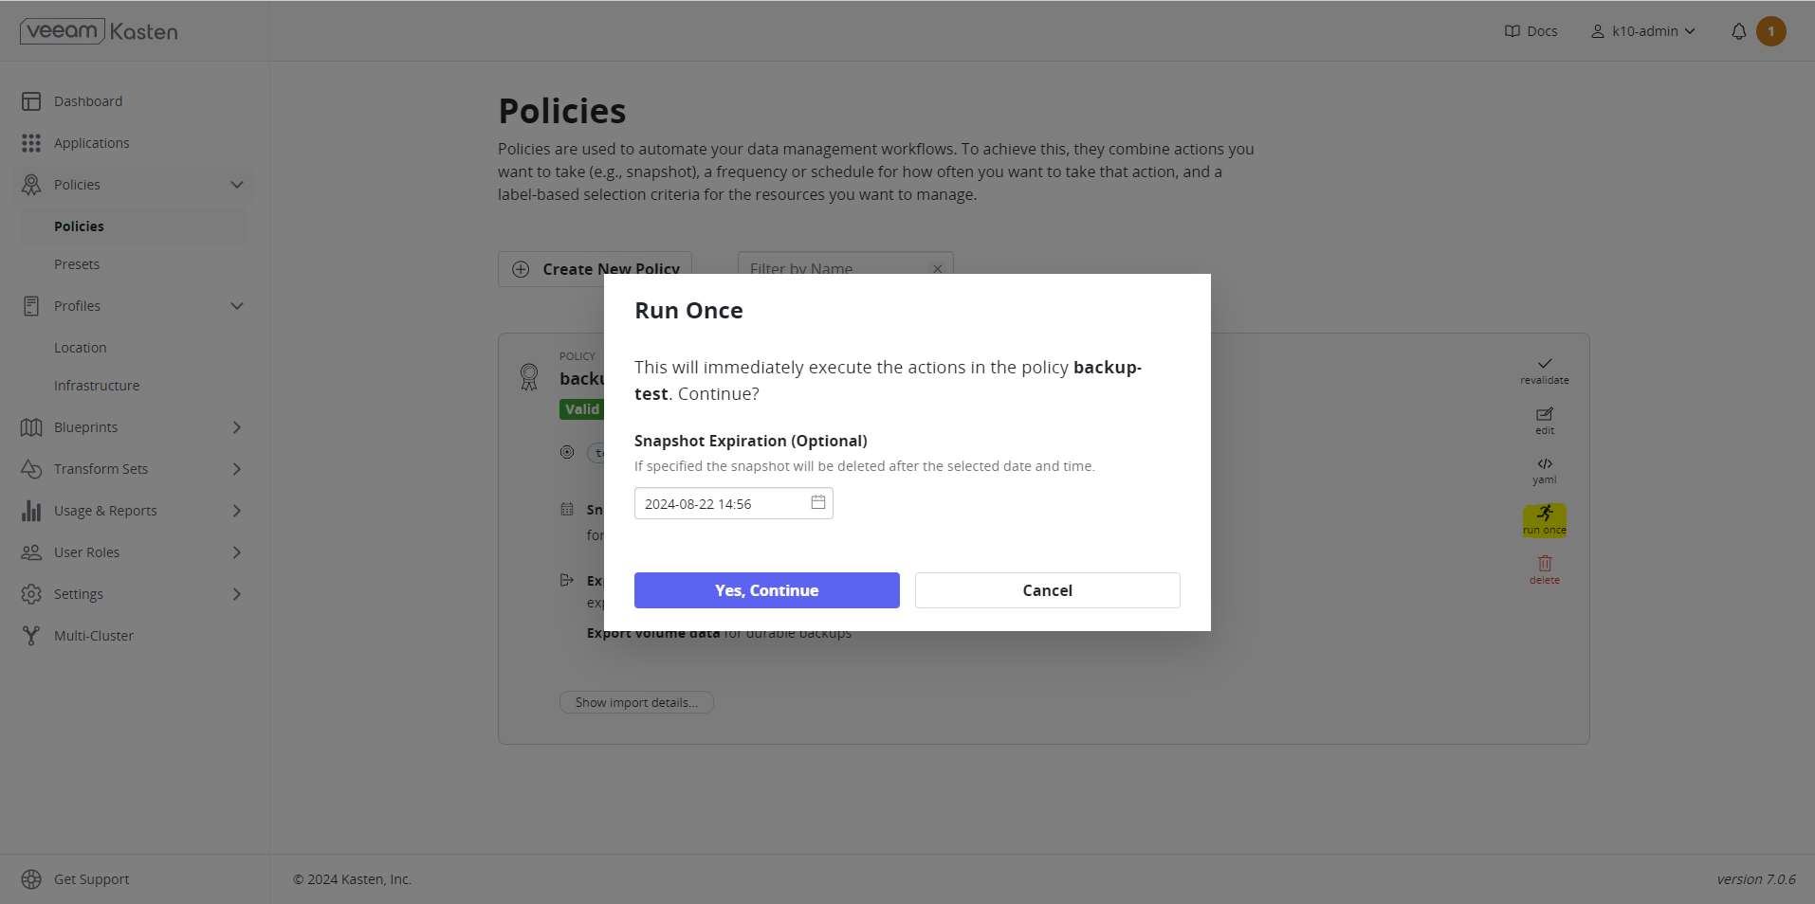Click the Get Support icon
This screenshot has height=904, width=1815.
coord(31,879)
